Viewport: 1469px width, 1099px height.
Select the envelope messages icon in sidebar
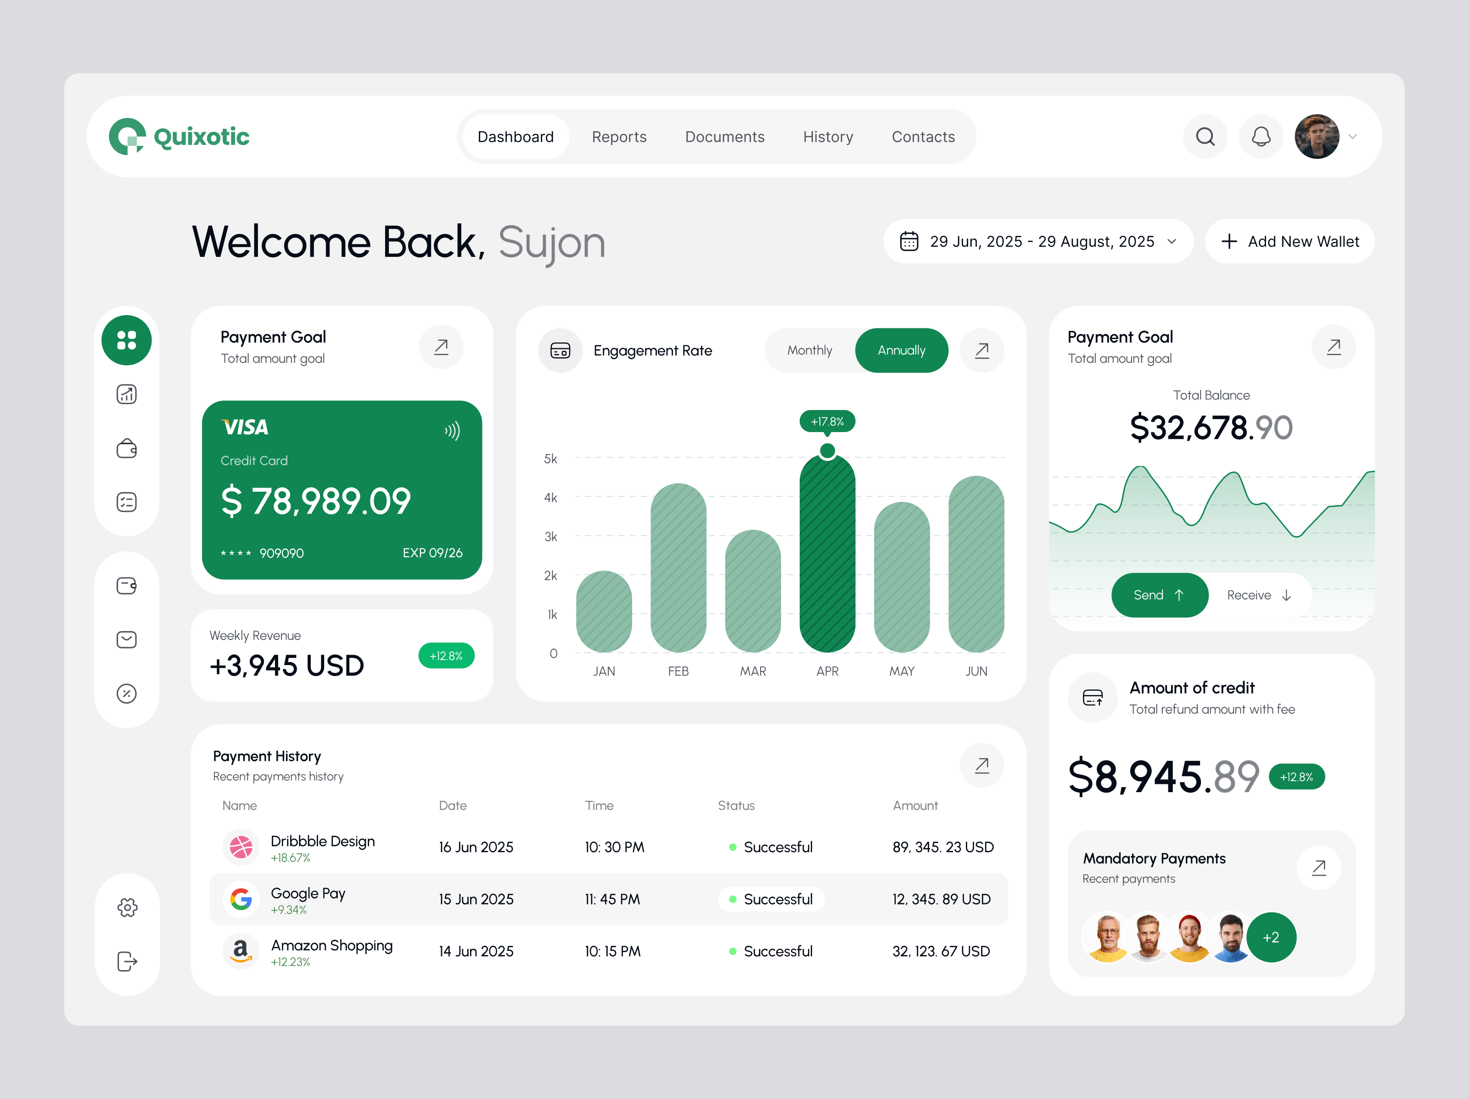click(126, 639)
